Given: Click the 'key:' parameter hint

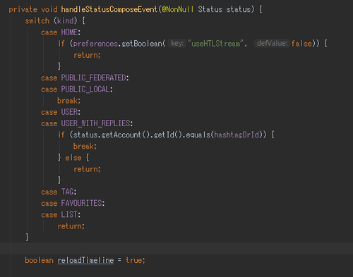Looking at the screenshot, I should tap(177, 44).
